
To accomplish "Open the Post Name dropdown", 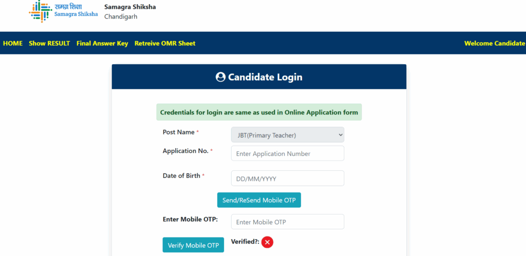I will tap(288, 135).
